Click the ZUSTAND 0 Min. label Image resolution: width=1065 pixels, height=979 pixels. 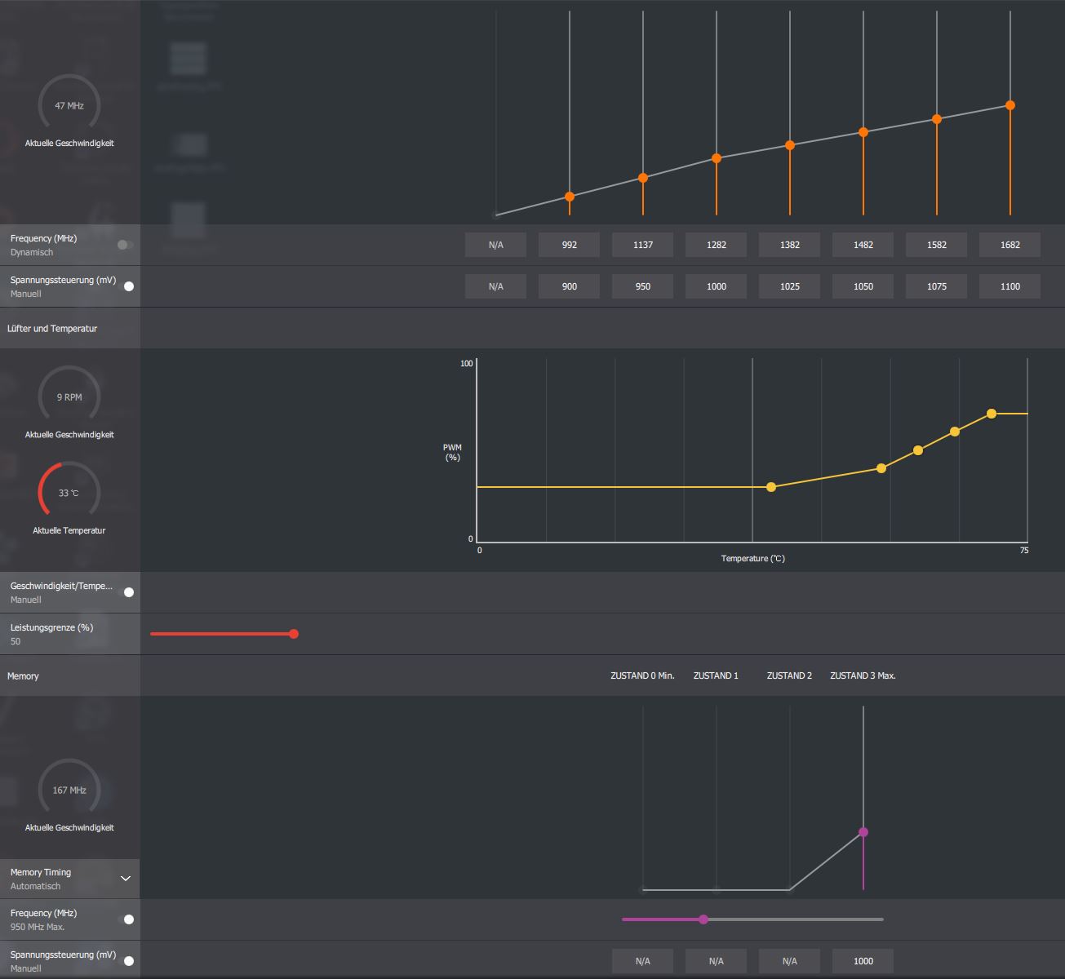tap(642, 676)
